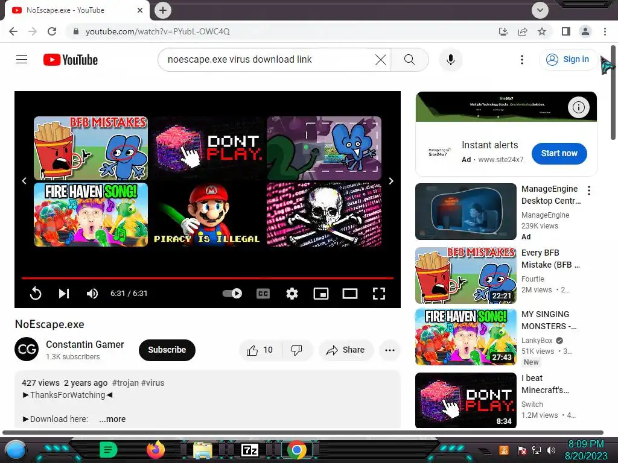Like the video with thumbs up
Viewport: 618px width, 463px height.
point(260,350)
